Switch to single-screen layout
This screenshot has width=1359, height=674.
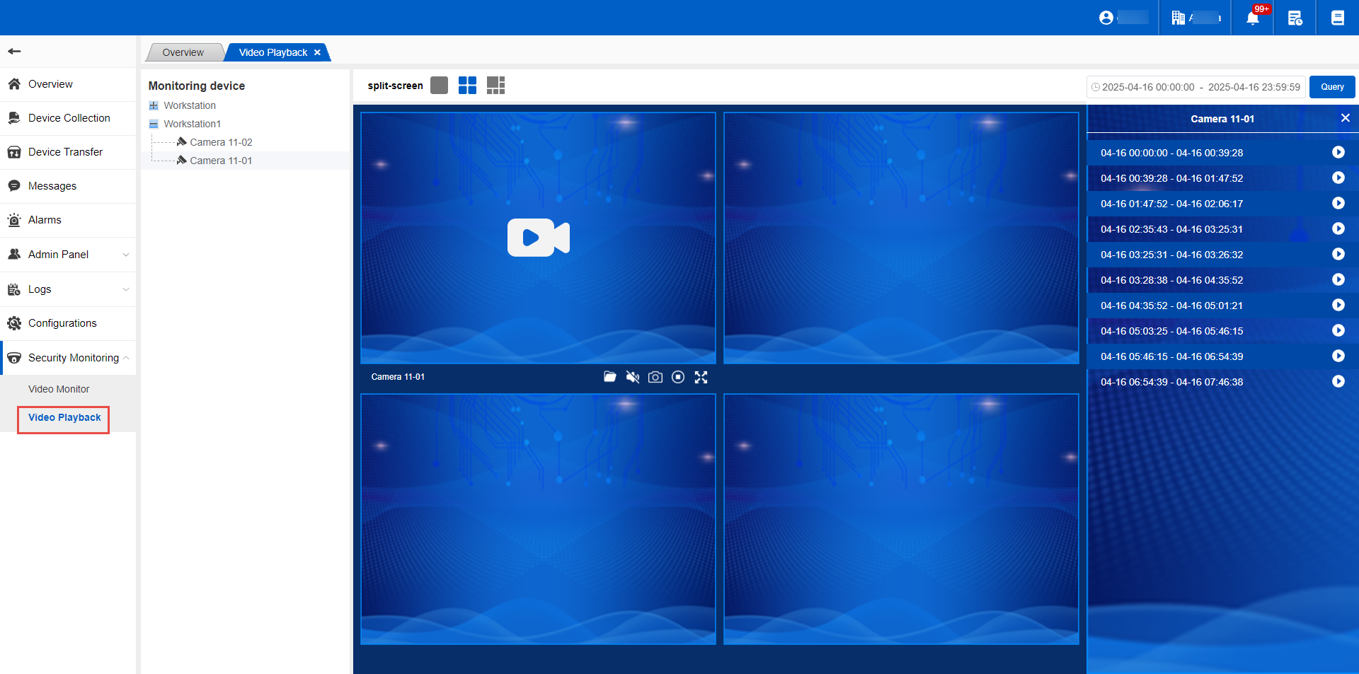(x=439, y=86)
